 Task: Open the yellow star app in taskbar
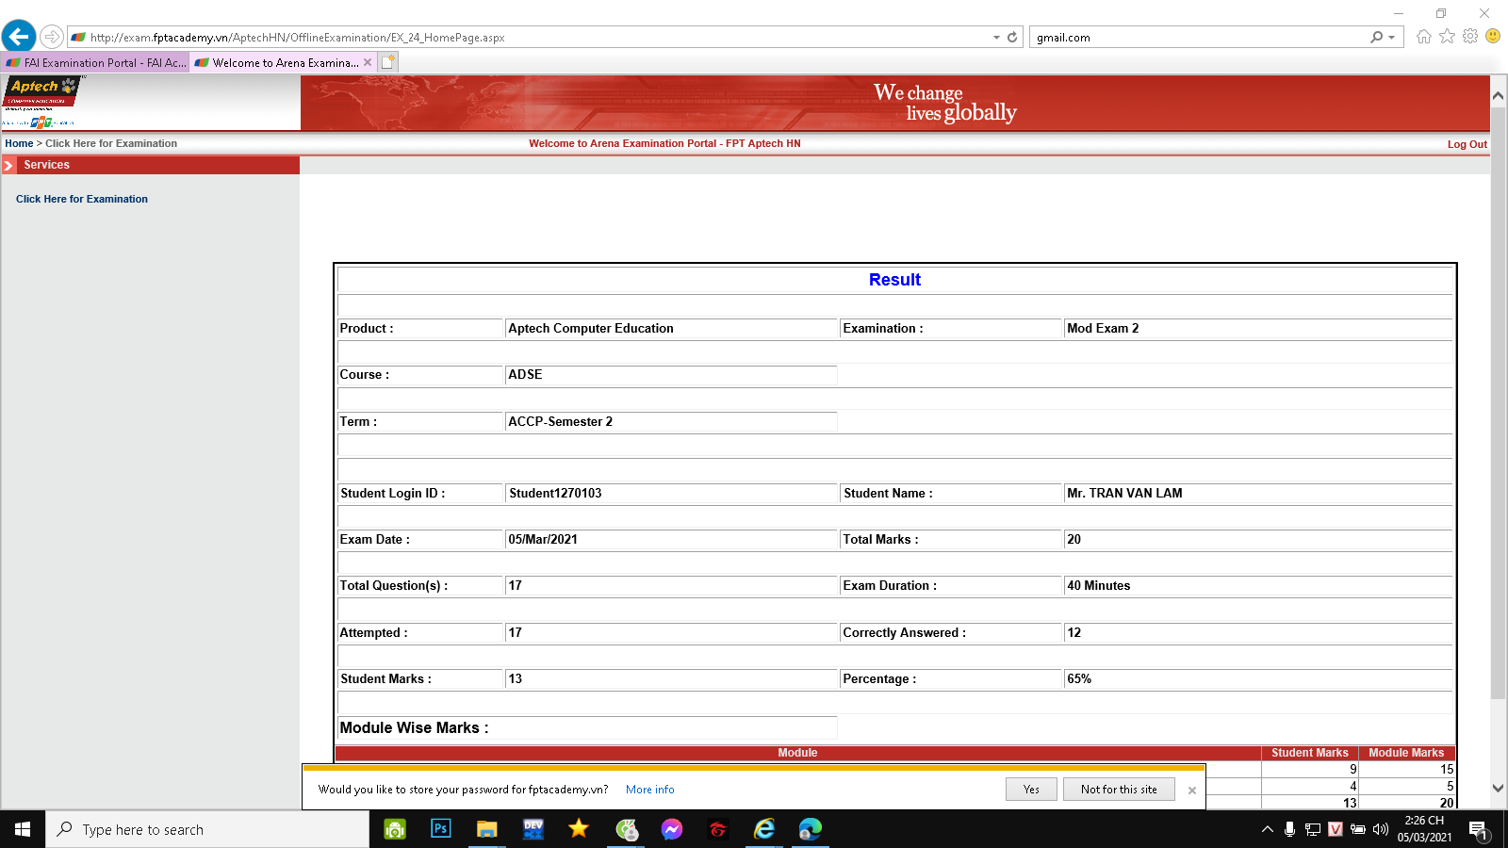(579, 829)
